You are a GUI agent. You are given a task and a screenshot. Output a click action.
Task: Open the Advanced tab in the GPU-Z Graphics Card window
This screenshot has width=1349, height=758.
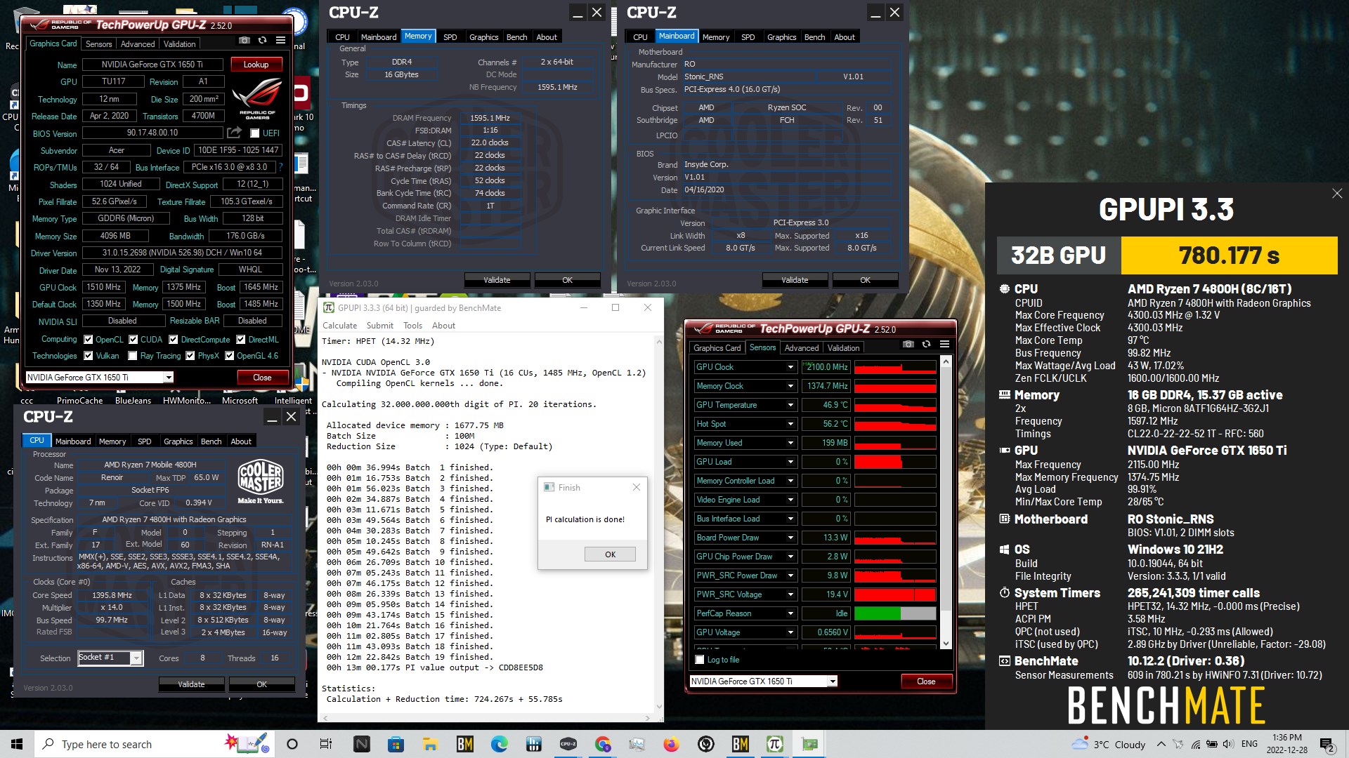click(x=138, y=44)
